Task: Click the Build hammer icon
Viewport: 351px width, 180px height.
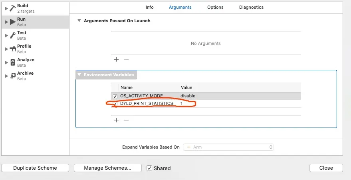Action: coord(12,8)
